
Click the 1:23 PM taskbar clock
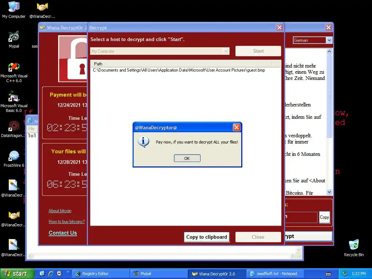[x=359, y=274]
